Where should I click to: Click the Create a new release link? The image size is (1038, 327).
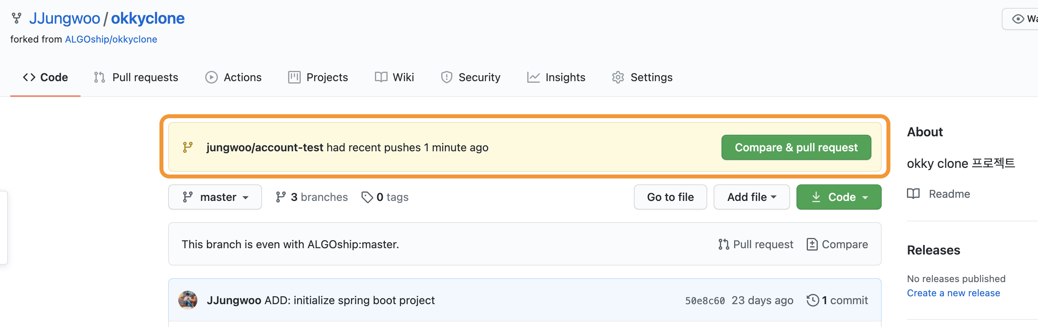coord(953,293)
